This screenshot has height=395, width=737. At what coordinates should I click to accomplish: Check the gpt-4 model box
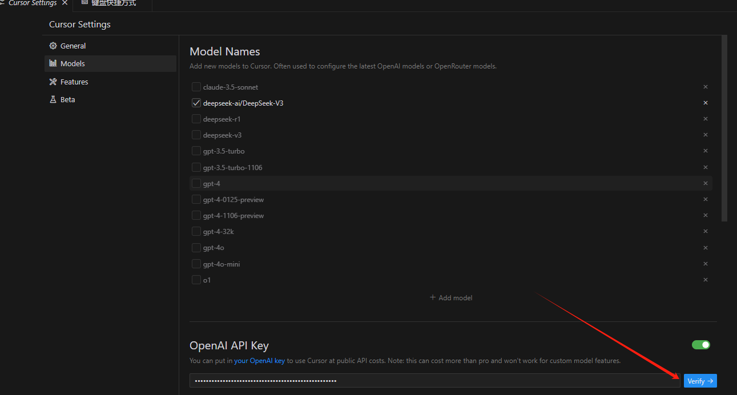click(196, 184)
